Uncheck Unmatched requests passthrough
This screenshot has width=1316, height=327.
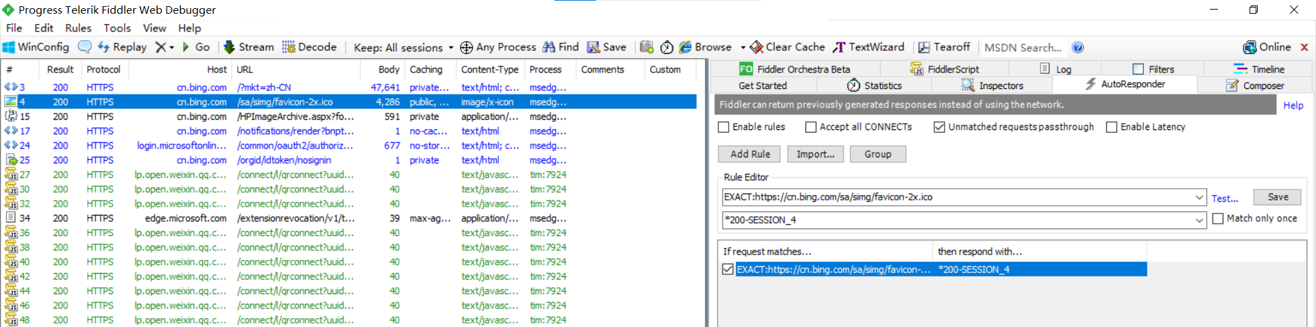pos(940,127)
